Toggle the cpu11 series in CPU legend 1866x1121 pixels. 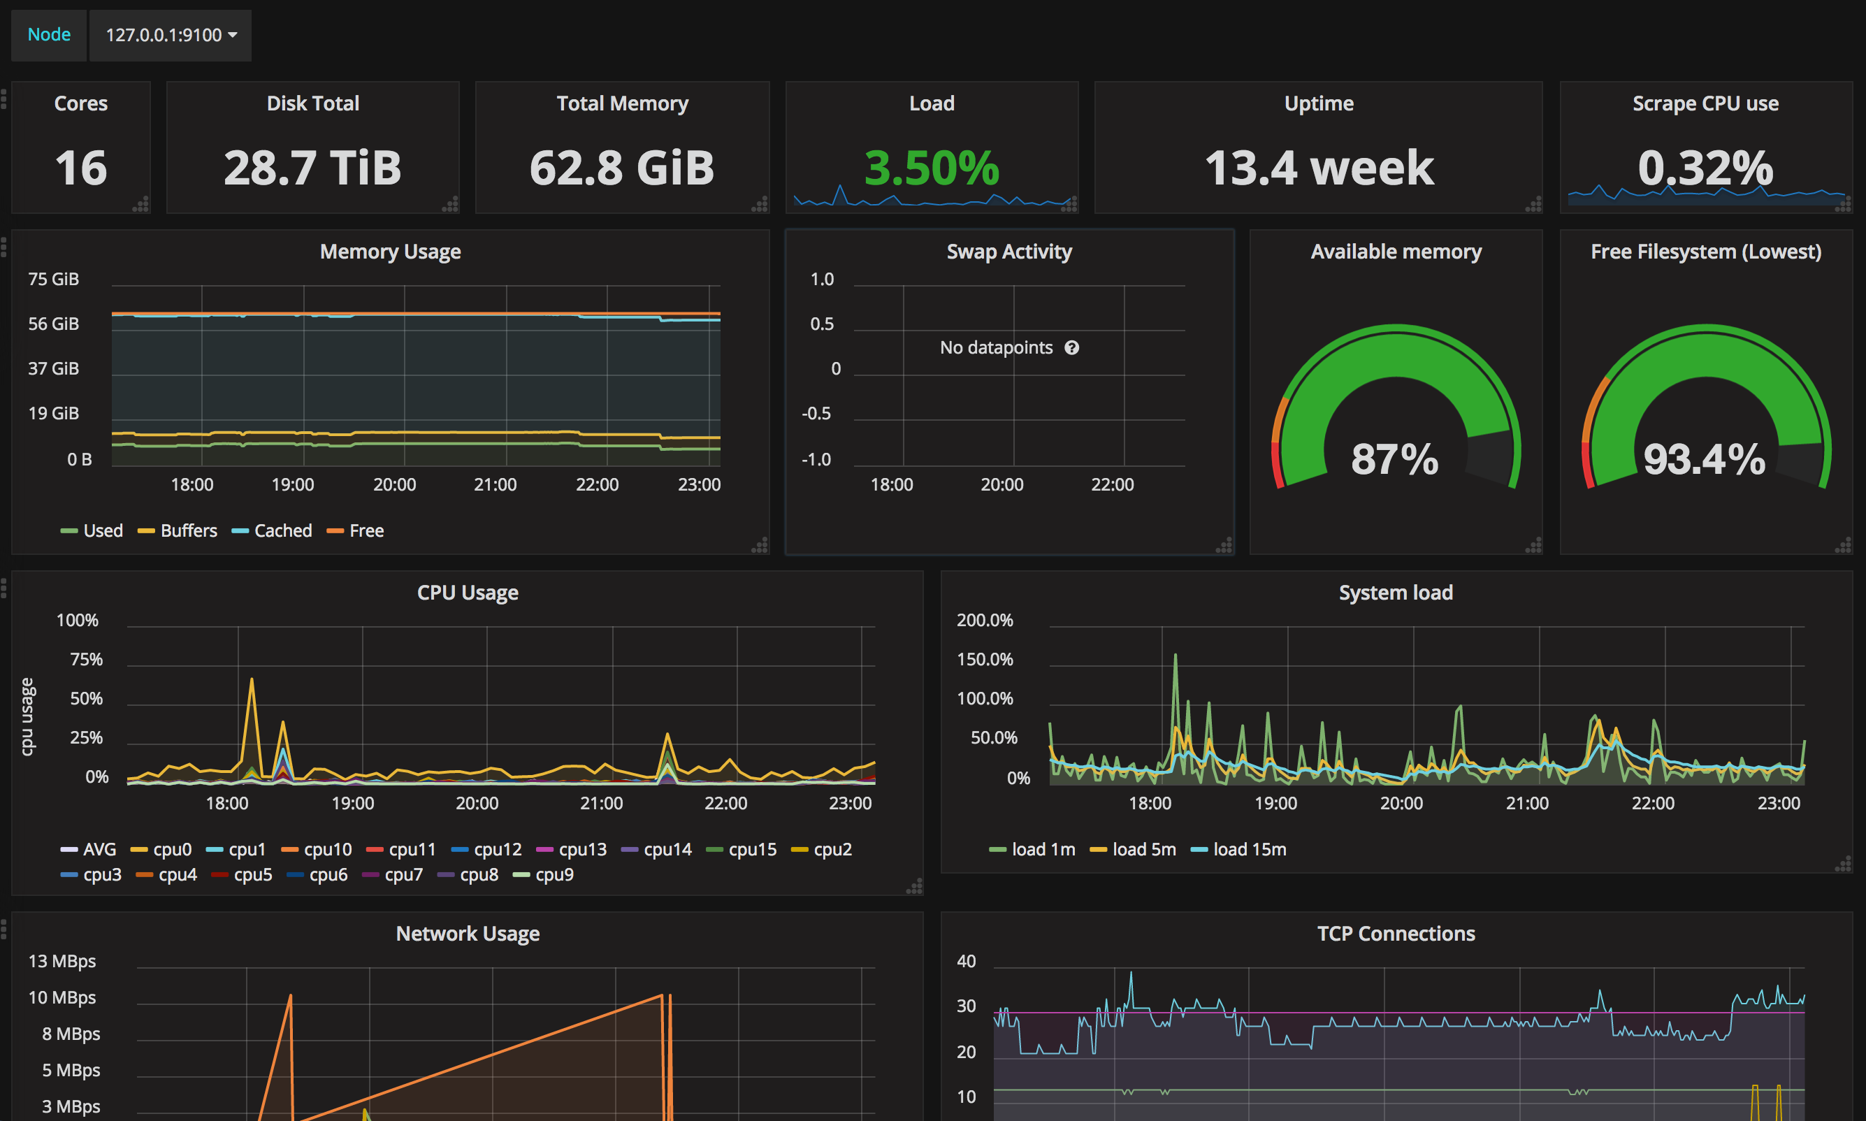pyautogui.click(x=412, y=850)
